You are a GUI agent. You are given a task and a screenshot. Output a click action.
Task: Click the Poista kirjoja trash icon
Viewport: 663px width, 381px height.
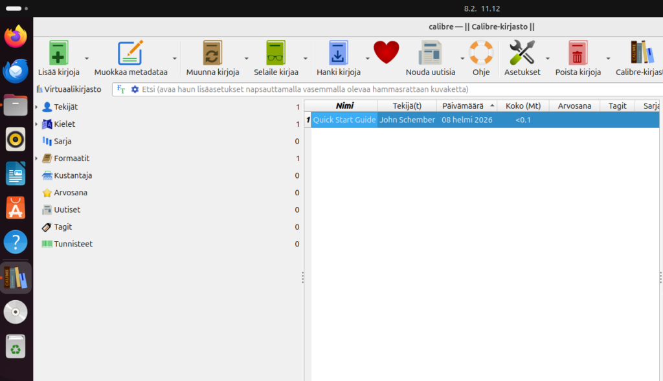[578, 53]
